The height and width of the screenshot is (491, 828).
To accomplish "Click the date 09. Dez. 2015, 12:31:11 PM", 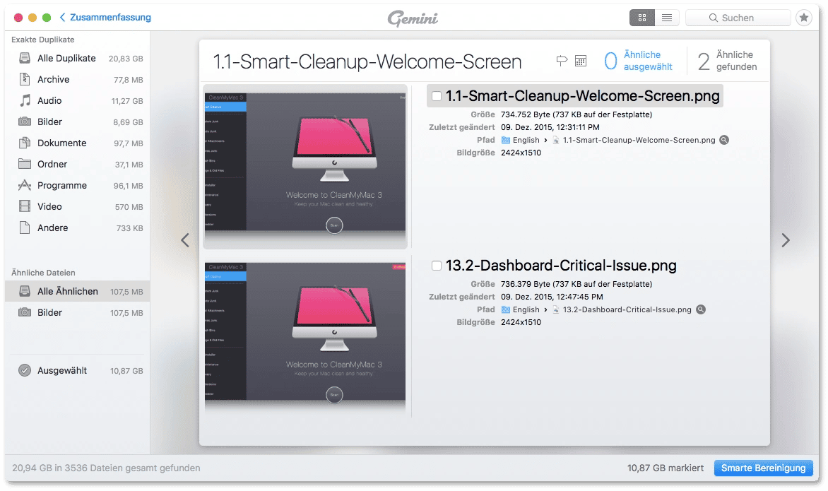I will point(550,127).
